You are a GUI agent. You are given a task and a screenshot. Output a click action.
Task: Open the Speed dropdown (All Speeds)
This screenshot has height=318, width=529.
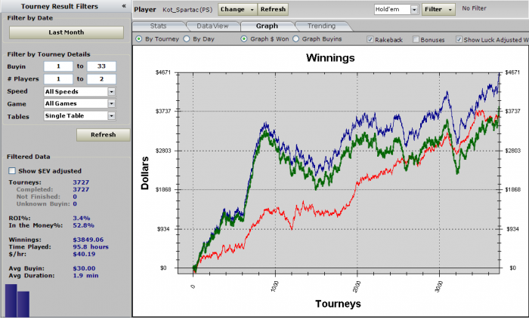click(79, 91)
